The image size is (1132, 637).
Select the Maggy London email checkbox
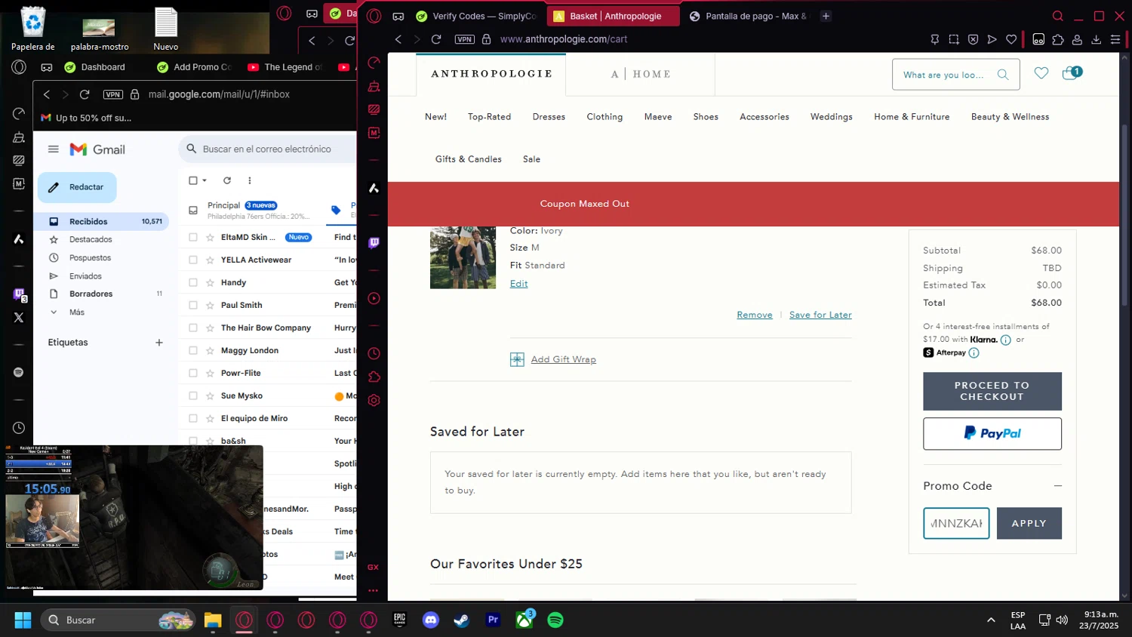point(193,350)
